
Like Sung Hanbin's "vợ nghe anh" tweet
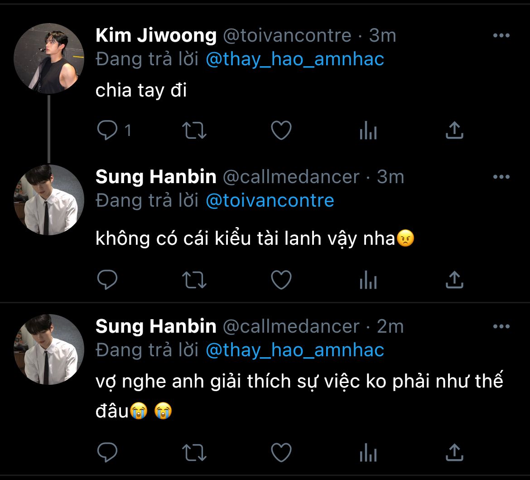click(281, 452)
